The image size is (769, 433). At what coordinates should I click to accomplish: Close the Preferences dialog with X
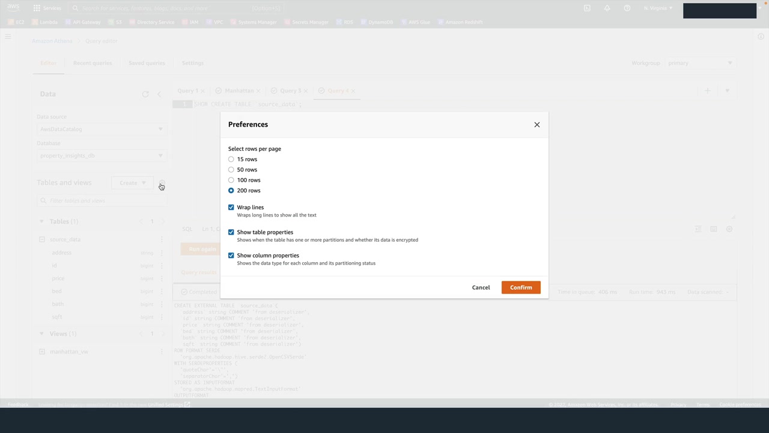(x=537, y=124)
